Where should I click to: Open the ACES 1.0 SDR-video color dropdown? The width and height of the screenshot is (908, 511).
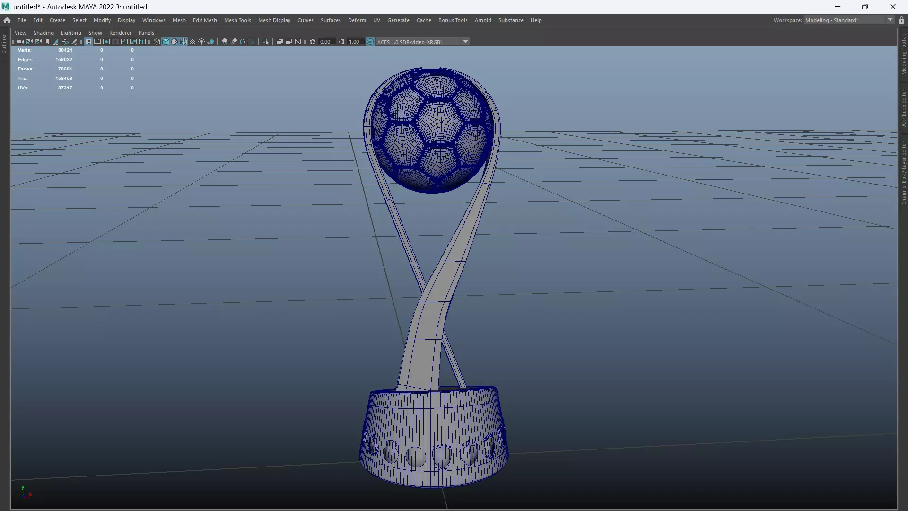point(422,42)
